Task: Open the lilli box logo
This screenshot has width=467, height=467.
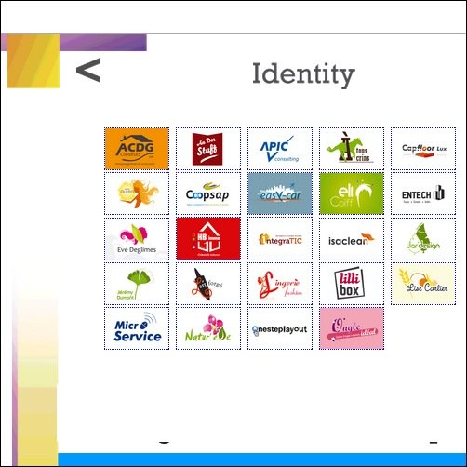Action: click(x=352, y=284)
